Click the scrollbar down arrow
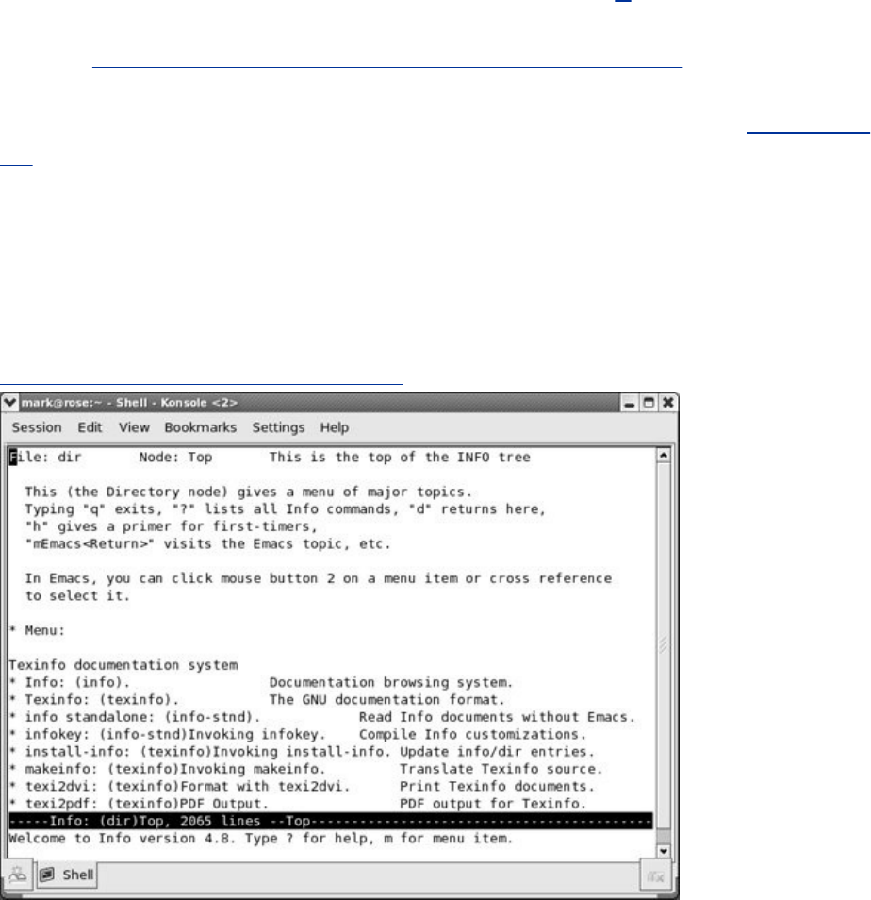 pos(664,851)
